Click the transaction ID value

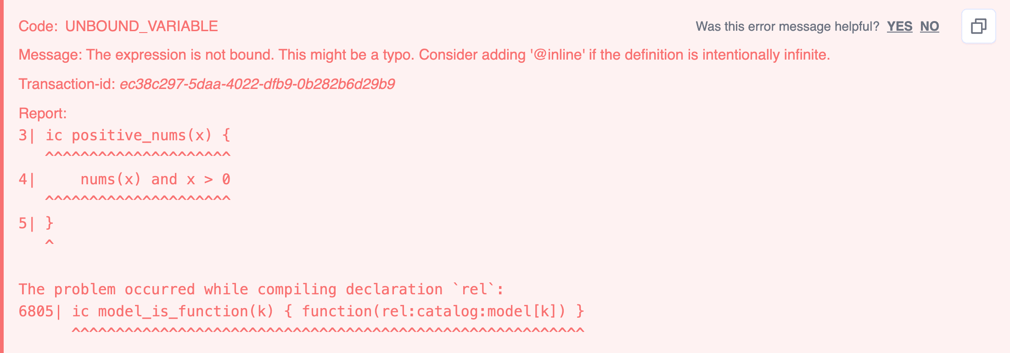257,84
